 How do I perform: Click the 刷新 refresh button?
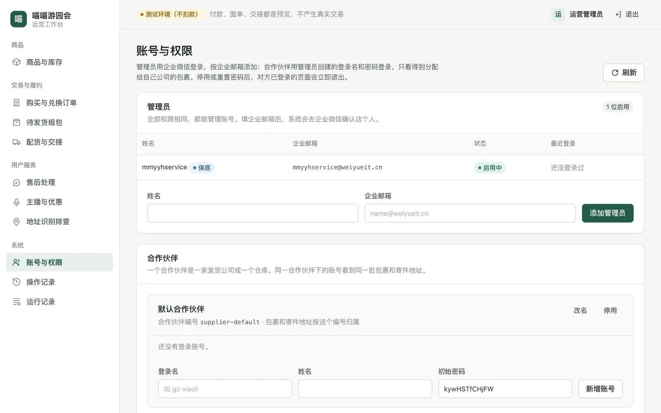(x=623, y=73)
